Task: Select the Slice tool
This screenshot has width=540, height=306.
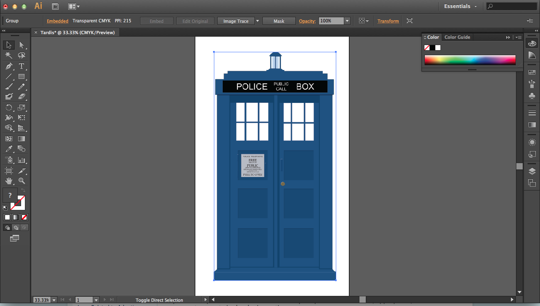Action: [22, 171]
